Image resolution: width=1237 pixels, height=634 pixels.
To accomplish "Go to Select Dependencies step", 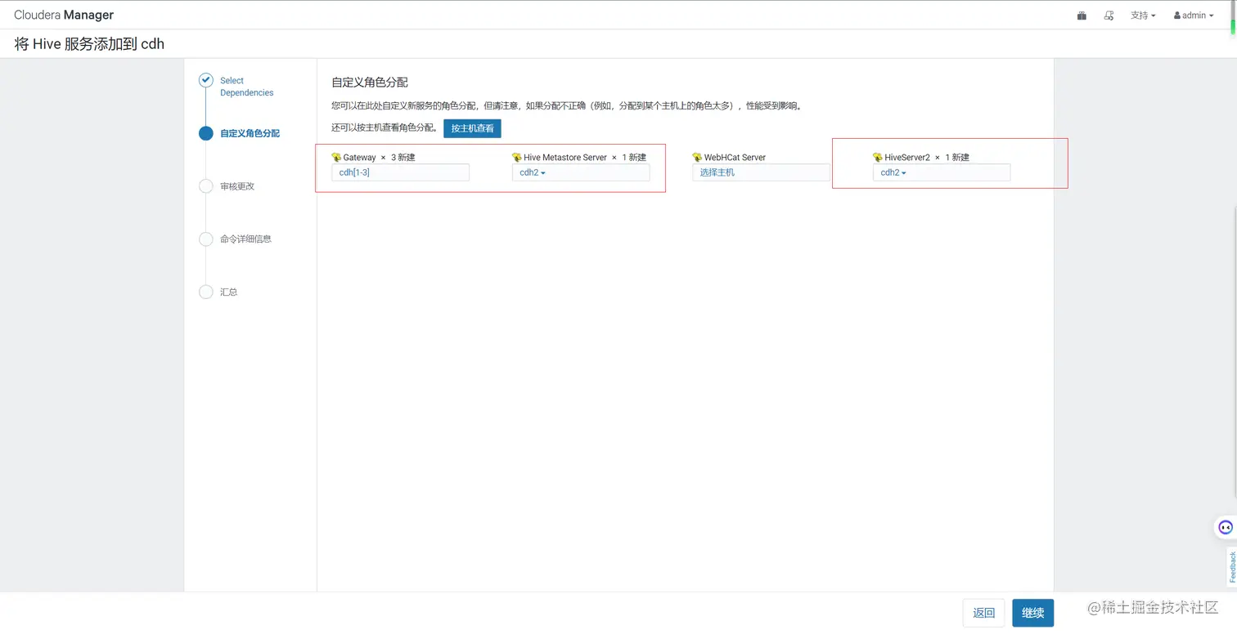I will click(246, 87).
